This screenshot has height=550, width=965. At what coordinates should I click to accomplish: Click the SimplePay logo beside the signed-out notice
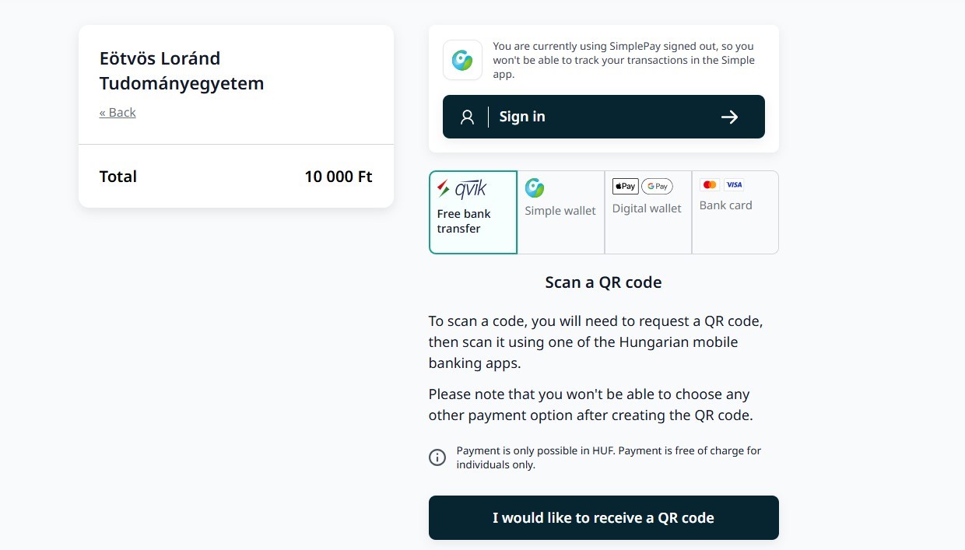[x=462, y=60]
